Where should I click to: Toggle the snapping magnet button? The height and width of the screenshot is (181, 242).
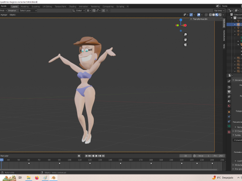[x=94, y=11]
